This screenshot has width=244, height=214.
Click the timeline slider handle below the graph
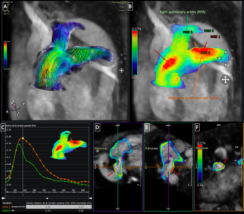(x=47, y=198)
